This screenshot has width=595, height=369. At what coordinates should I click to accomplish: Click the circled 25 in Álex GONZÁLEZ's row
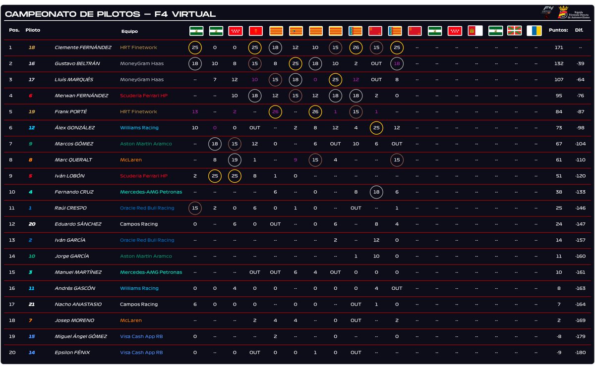(x=376, y=128)
